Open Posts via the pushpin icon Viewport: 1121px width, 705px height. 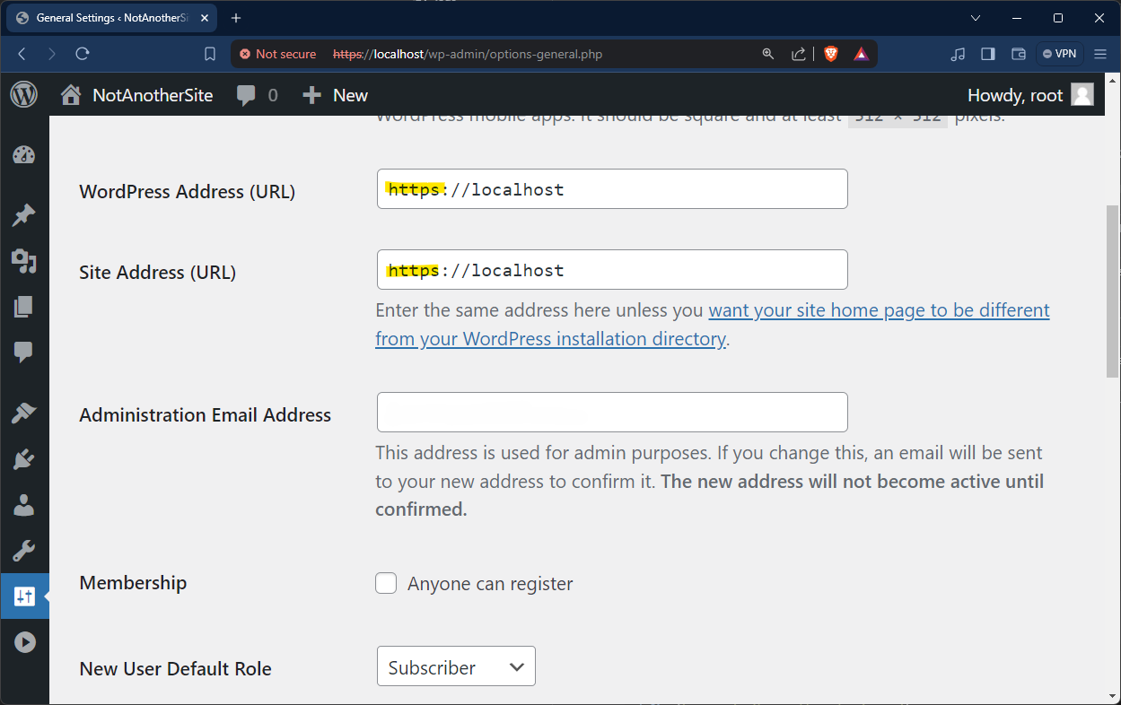[x=24, y=215]
